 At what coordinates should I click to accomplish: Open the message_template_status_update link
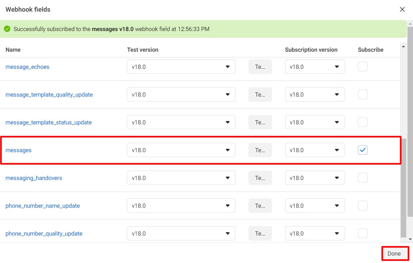pyautogui.click(x=49, y=122)
